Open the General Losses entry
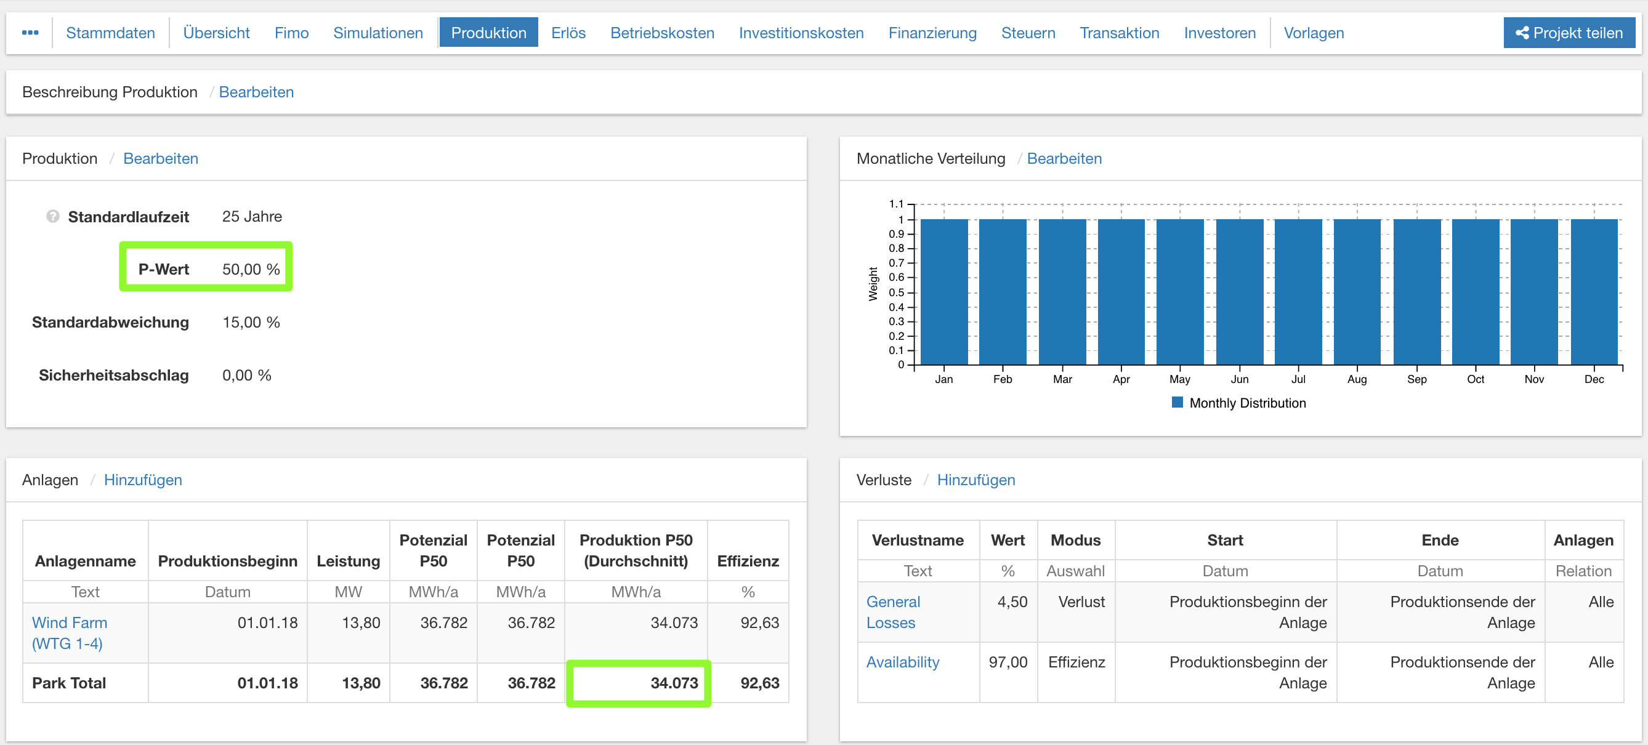The image size is (1648, 745). (x=892, y=612)
